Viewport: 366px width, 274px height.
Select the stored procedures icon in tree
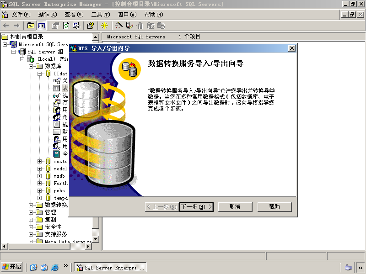click(x=56, y=103)
